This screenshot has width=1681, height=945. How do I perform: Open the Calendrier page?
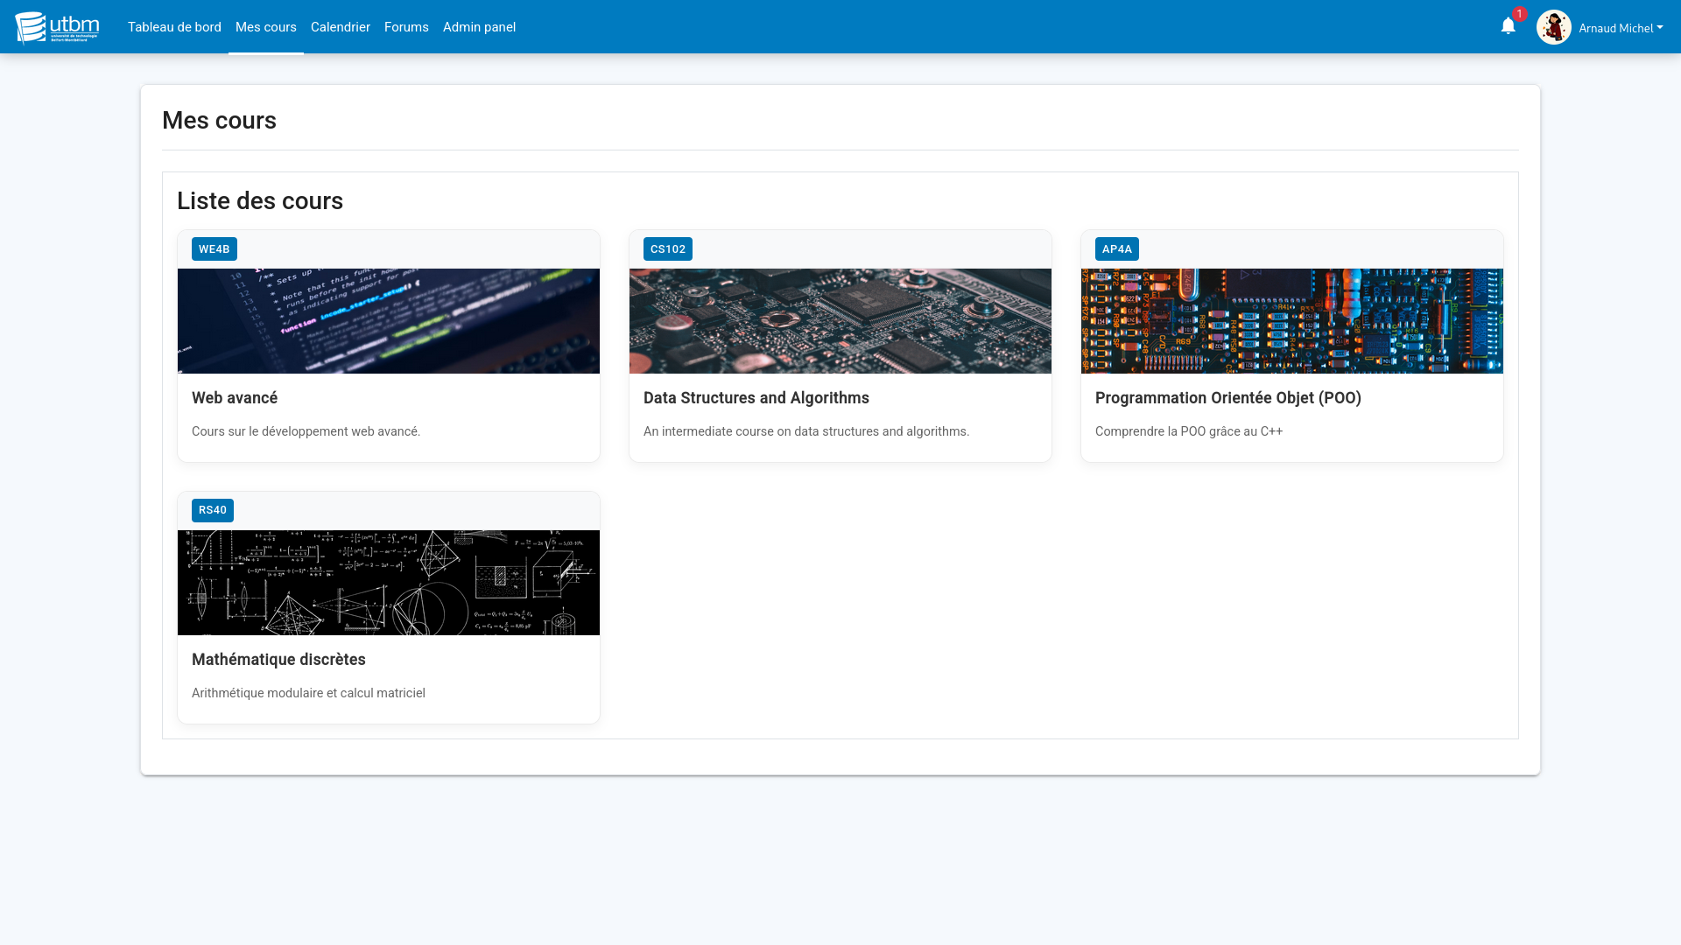340,27
